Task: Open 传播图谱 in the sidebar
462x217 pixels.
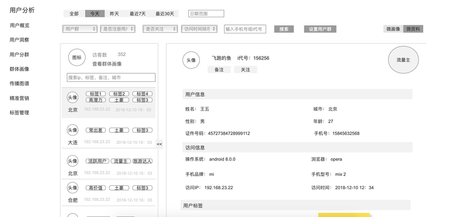Action: coord(20,83)
